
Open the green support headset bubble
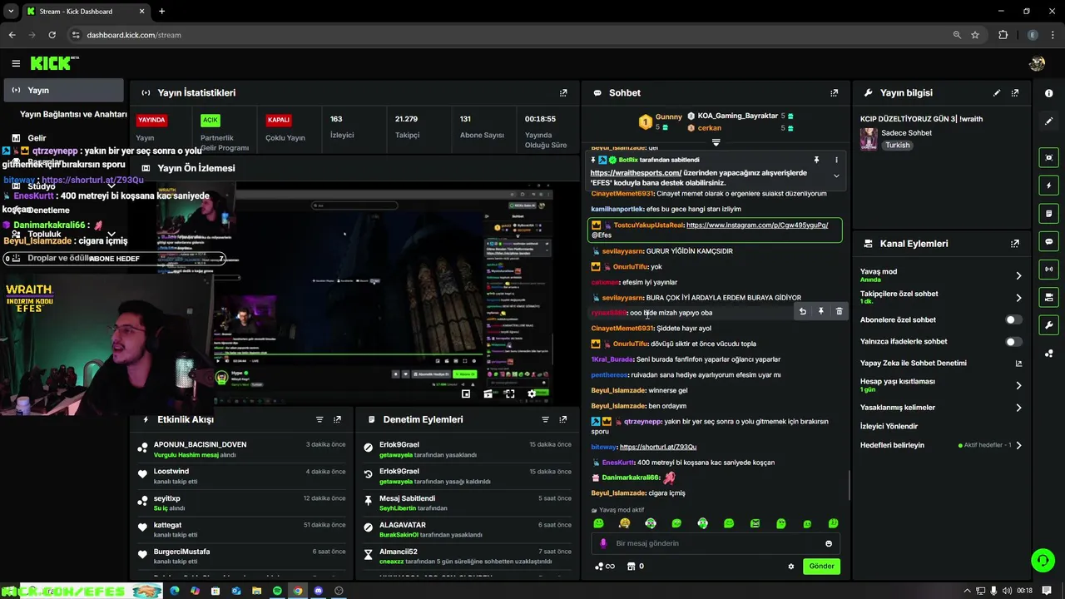(x=1043, y=560)
